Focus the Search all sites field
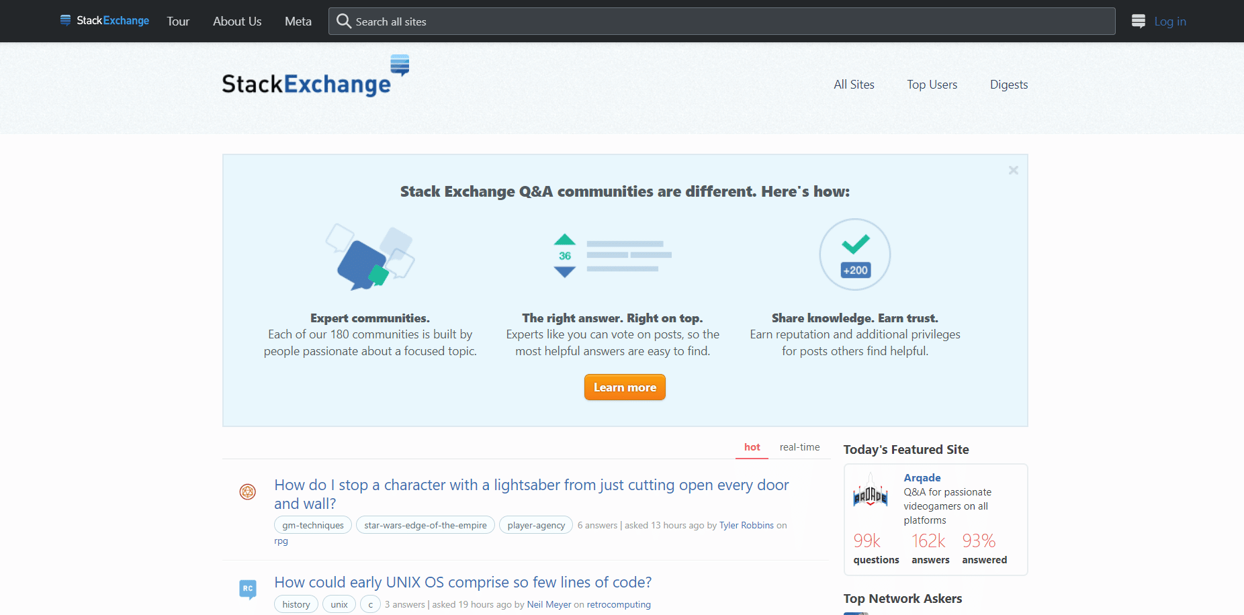 pos(722,21)
